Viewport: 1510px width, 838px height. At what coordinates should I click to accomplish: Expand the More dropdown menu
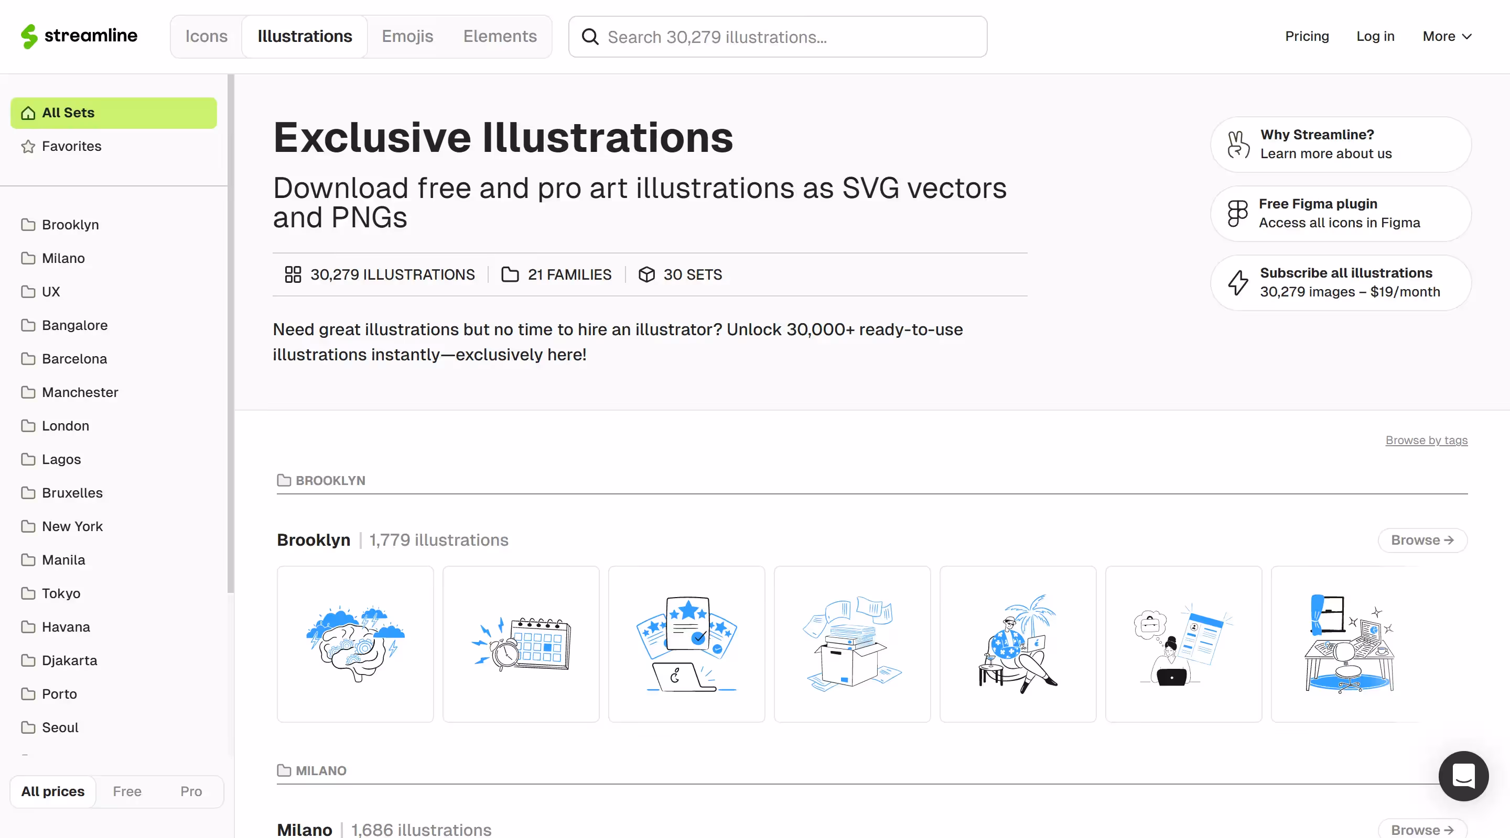click(x=1447, y=36)
